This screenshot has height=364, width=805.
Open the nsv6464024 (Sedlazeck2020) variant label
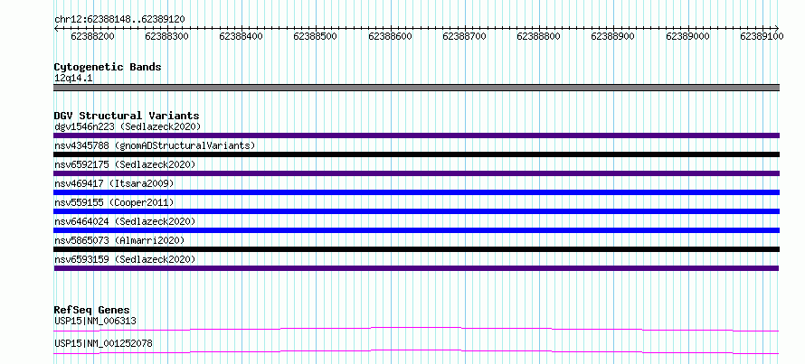125,221
